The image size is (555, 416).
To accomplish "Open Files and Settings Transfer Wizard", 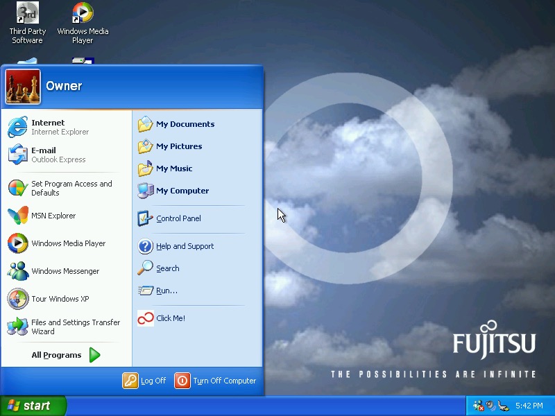I will (x=75, y=327).
